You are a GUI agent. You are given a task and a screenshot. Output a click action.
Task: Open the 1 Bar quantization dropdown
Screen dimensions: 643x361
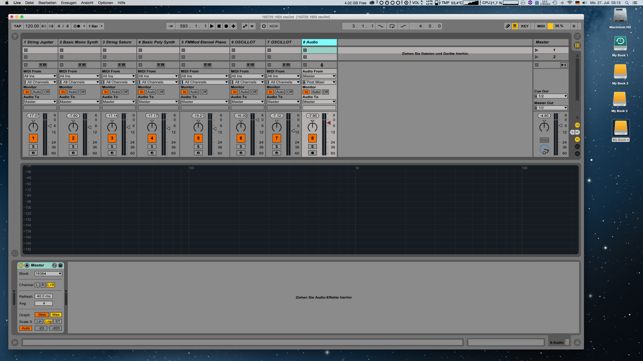(x=95, y=26)
